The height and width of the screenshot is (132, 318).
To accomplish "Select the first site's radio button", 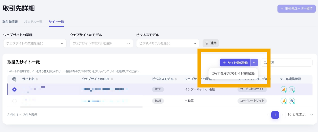I will pos(14,89).
